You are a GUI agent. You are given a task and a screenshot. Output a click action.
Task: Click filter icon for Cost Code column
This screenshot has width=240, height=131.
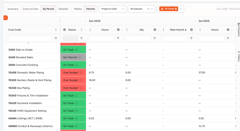pos(56,38)
